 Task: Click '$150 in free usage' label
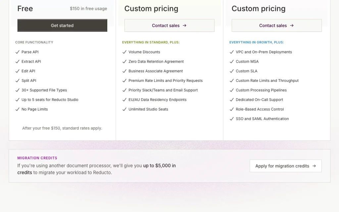(x=88, y=9)
